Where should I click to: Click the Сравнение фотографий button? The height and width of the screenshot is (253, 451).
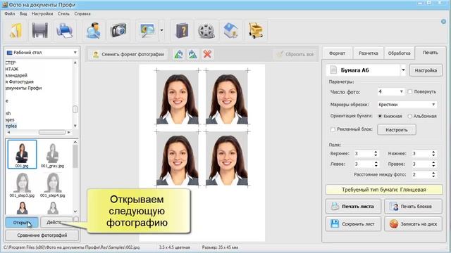coord(42,235)
